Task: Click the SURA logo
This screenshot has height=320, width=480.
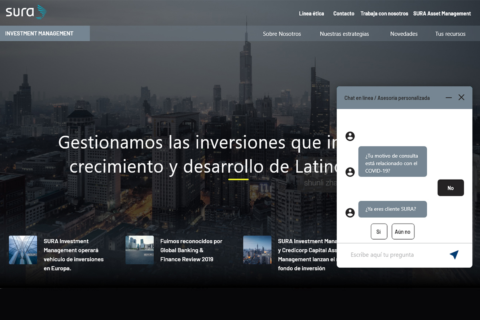Action: point(26,12)
